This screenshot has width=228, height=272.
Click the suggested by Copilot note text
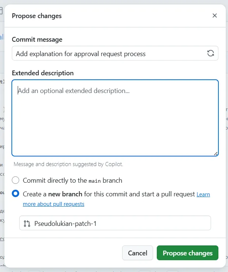coord(68,164)
